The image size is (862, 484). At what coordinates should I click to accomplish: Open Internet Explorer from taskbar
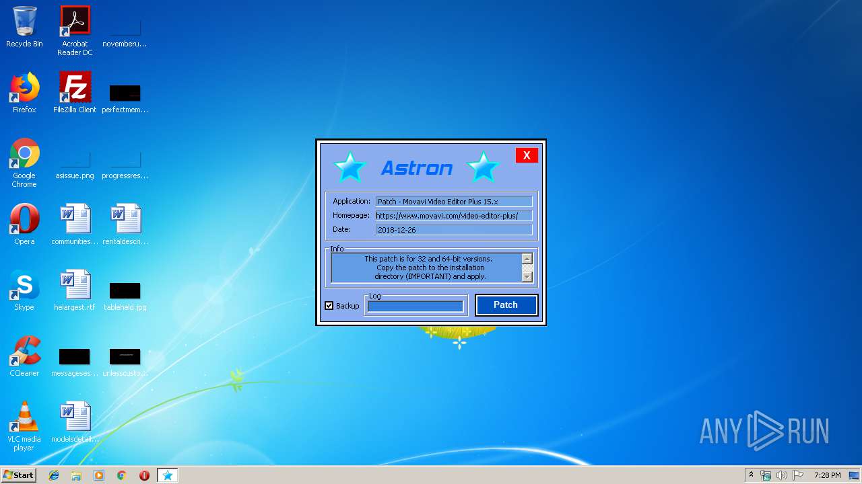tap(54, 475)
